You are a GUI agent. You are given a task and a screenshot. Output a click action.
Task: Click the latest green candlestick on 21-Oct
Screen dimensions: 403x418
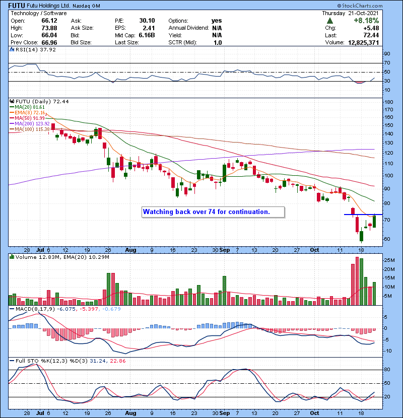point(374,221)
